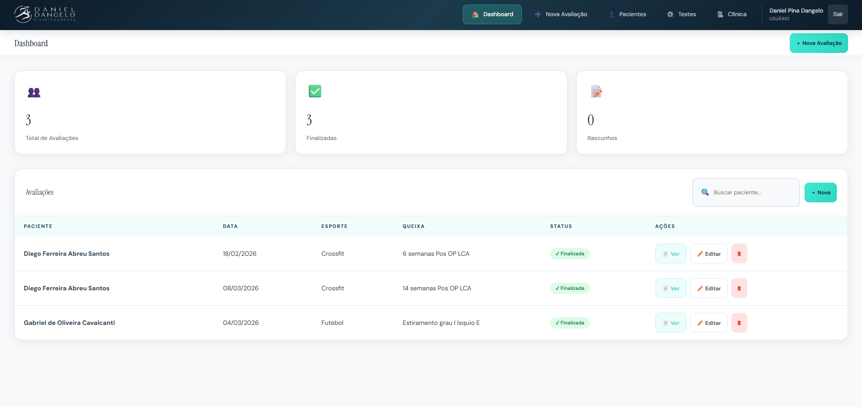The width and height of the screenshot is (862, 407).
Task: Click the trash icon for Gabriel de Oliveira Cavalcanti
Action: click(x=739, y=323)
